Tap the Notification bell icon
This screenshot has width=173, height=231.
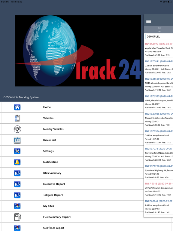point(17,162)
